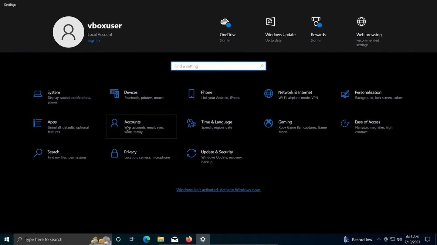This screenshot has height=245, width=437.
Task: Click the Search magnifier category icon
Action: 38,153
